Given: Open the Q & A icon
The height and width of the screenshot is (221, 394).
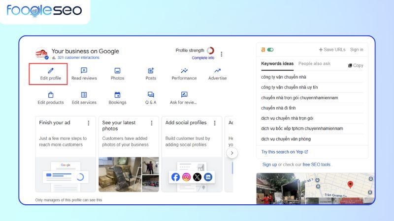Looking at the screenshot, I should click(x=151, y=95).
